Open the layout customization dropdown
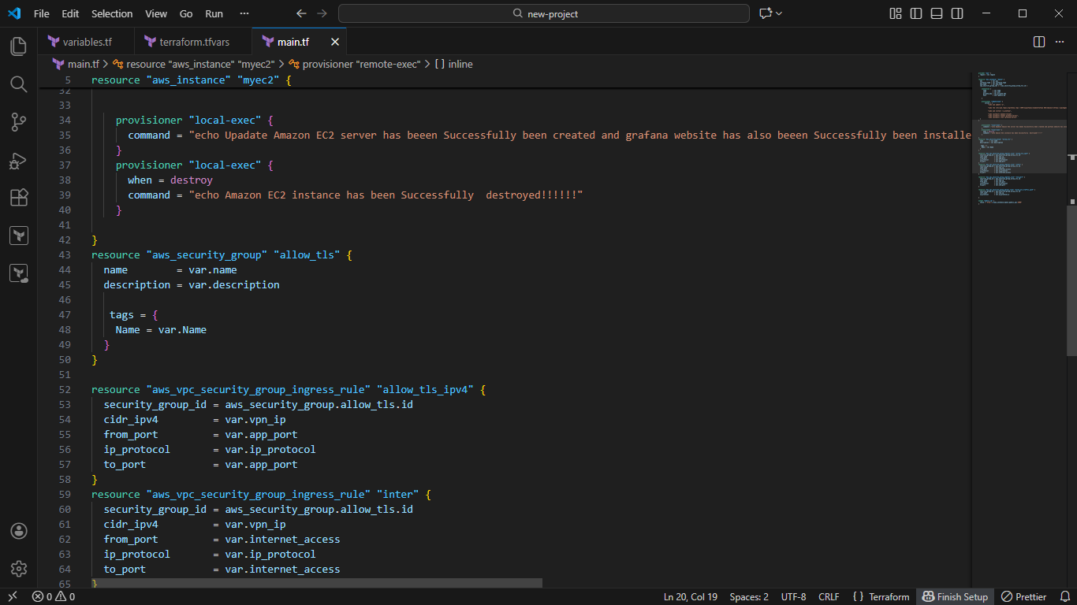This screenshot has width=1077, height=605. click(x=895, y=13)
